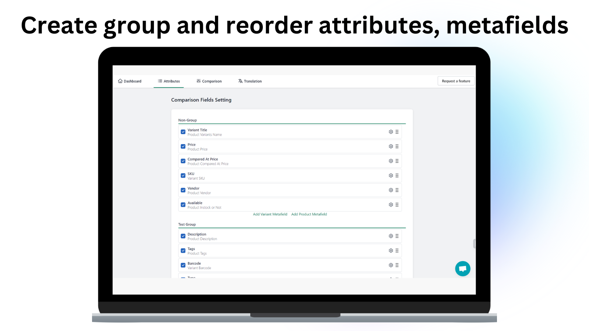
Task: Open the chat support bubble
Action: pyautogui.click(x=463, y=268)
